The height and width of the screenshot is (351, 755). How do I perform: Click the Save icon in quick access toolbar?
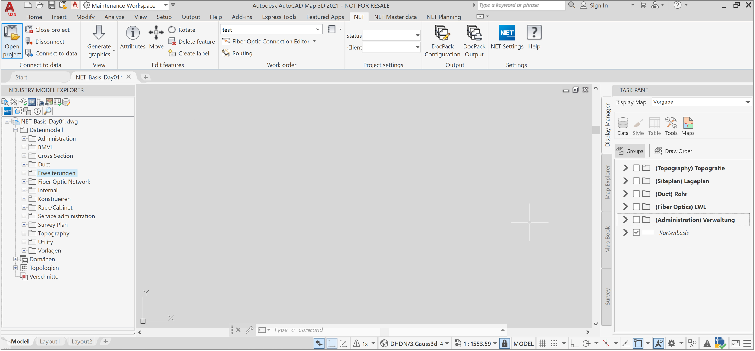pyautogui.click(x=51, y=5)
